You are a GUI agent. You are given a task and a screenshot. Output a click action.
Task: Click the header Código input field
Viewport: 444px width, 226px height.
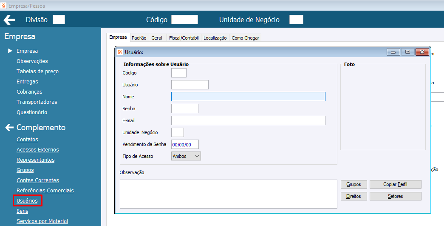pyautogui.click(x=185, y=20)
